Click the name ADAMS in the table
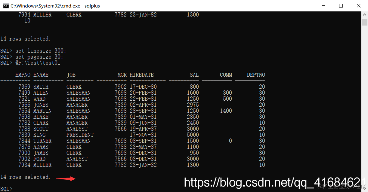Image resolution: width=368 pixels, height=192 pixels. [41, 147]
